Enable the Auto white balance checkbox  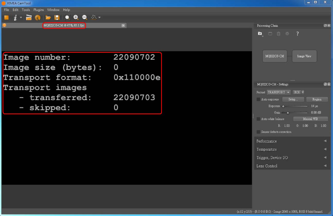pyautogui.click(x=258, y=119)
